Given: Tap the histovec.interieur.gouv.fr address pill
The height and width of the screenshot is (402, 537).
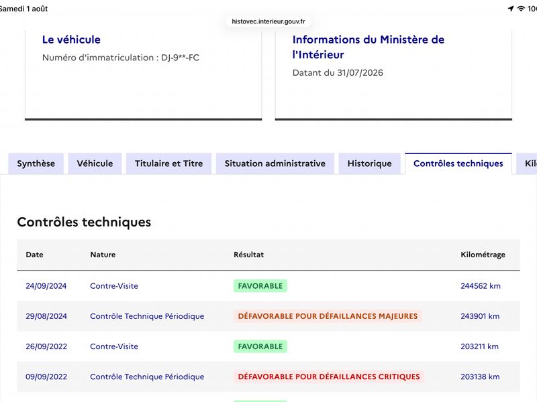Looking at the screenshot, I should (x=268, y=21).
